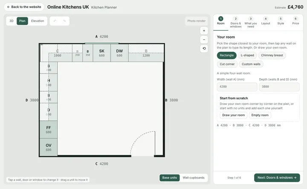Go back to the website

24,7
